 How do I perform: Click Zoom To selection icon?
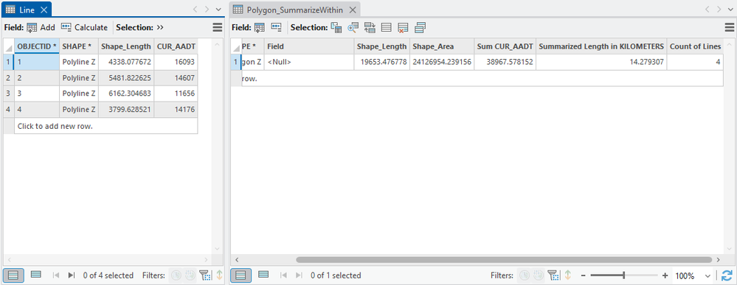[353, 28]
